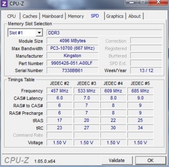This screenshot has height=167, width=169.
Task: Click the CPU-Z purple Z title icon
Action: click(4, 3)
